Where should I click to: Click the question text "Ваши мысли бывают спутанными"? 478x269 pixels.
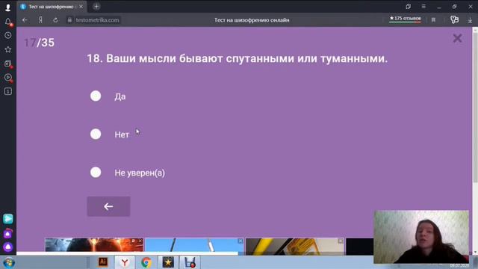pyautogui.click(x=200, y=58)
